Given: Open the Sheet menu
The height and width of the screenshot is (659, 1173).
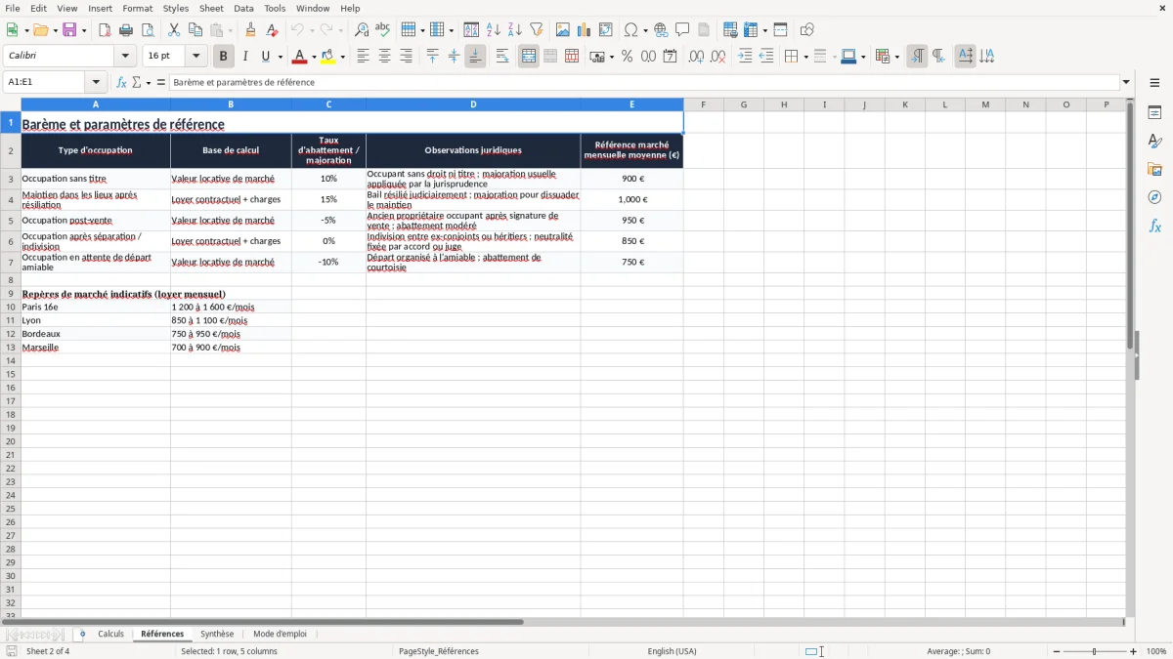Looking at the screenshot, I should (211, 8).
